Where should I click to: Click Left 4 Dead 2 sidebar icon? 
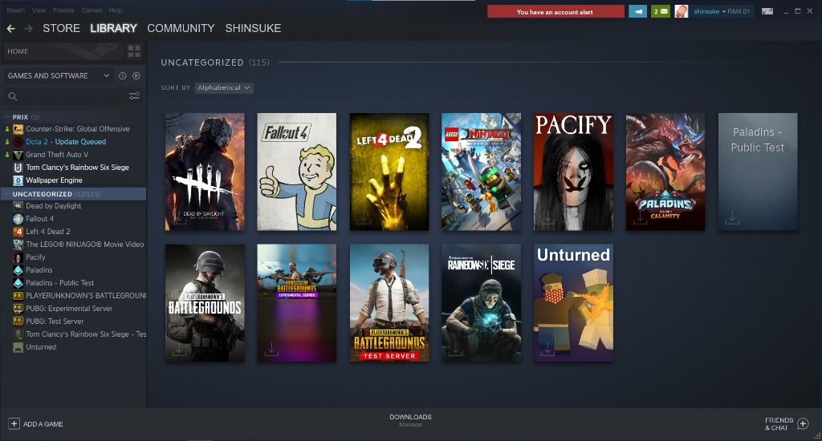(x=18, y=232)
